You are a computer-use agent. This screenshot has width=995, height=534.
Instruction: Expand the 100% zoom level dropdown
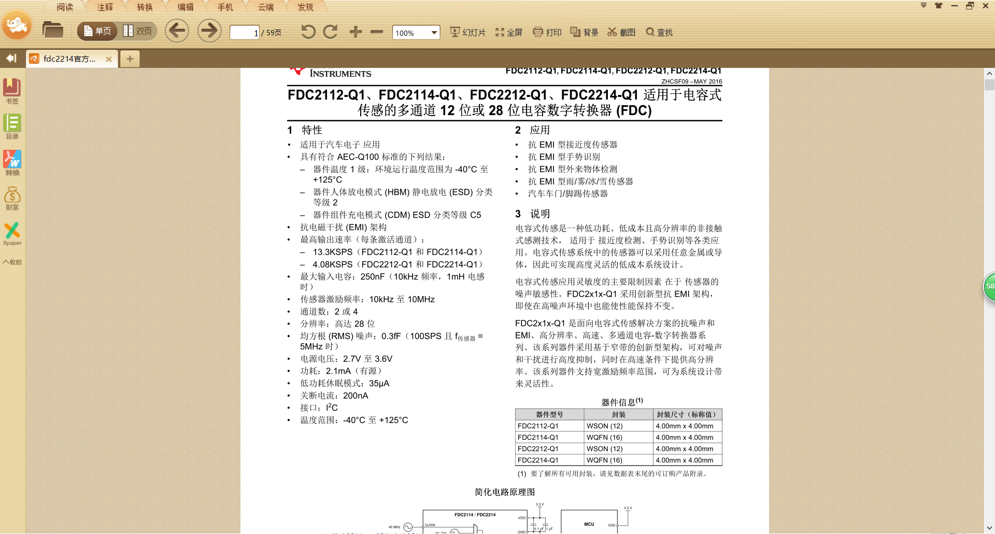click(434, 33)
